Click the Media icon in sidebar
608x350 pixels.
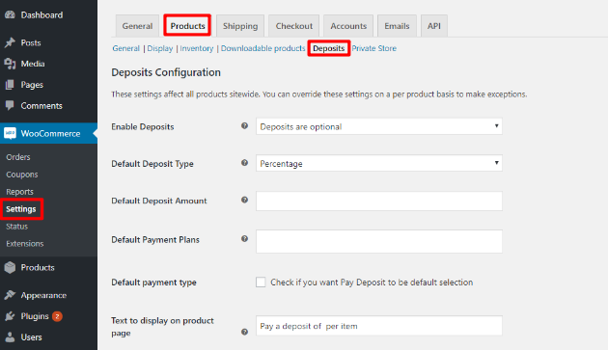10,64
